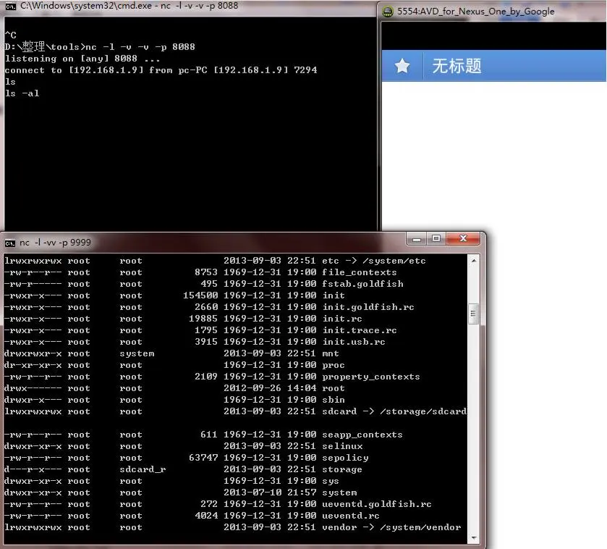Click the 'connect to [192.168.1.9]' line
This screenshot has height=549, width=607.
click(161, 70)
